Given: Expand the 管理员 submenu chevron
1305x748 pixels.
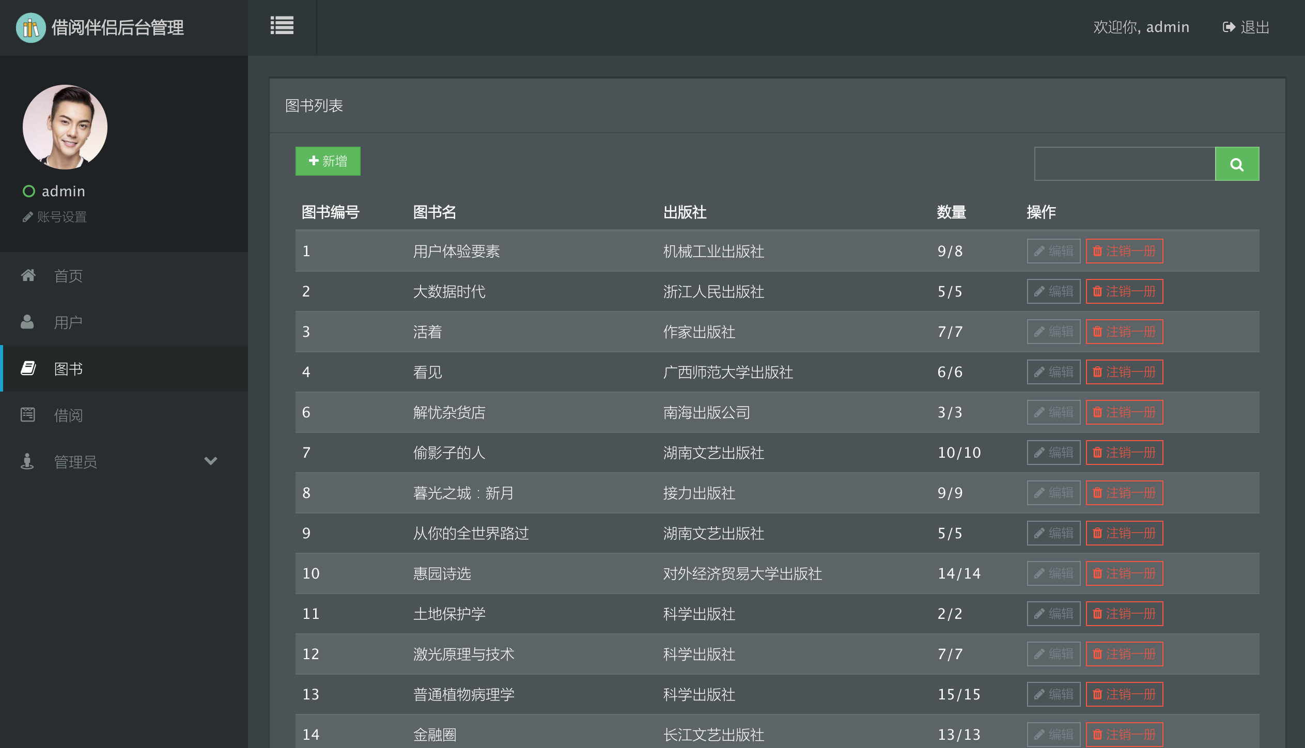Looking at the screenshot, I should point(210,461).
